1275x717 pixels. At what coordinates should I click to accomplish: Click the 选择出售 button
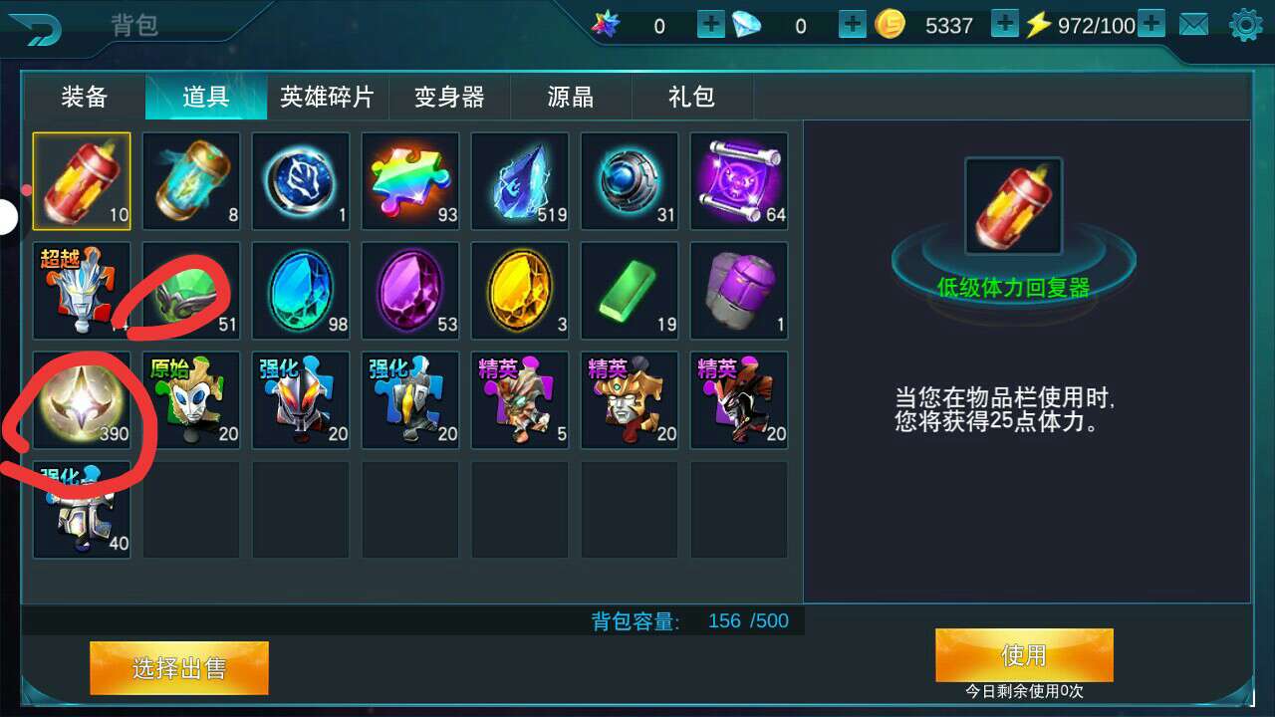[179, 667]
